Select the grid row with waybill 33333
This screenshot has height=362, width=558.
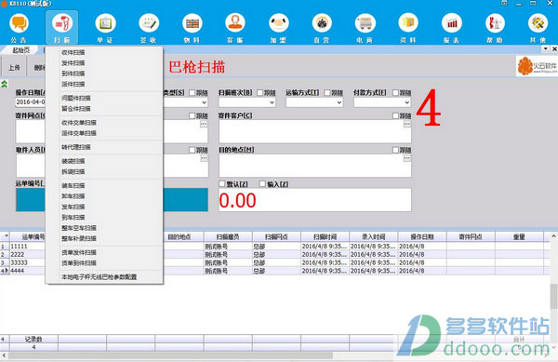coord(275,262)
